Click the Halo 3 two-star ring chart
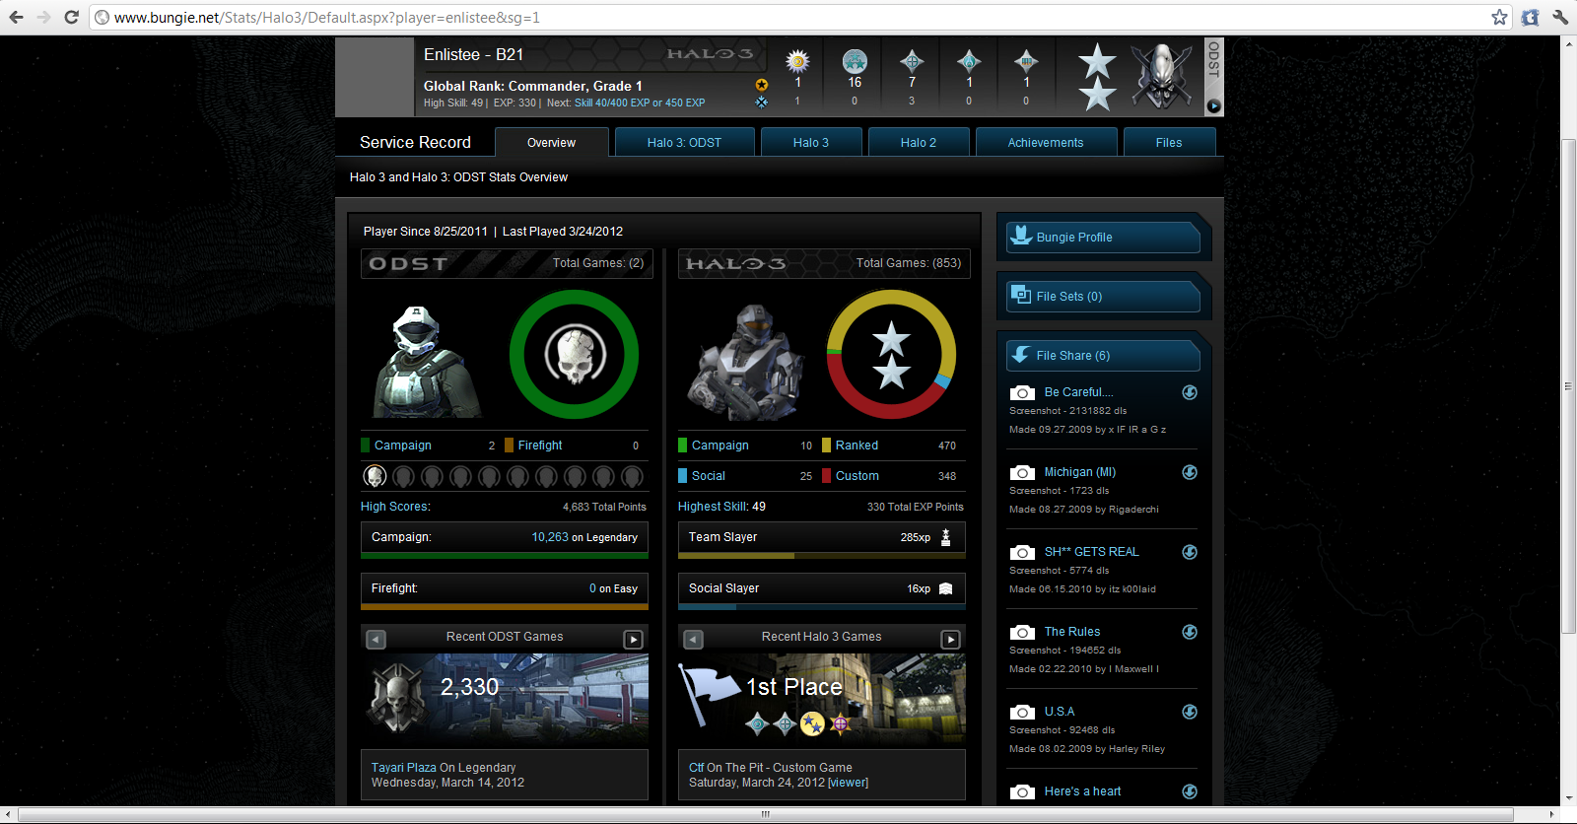The image size is (1577, 824). point(891,354)
